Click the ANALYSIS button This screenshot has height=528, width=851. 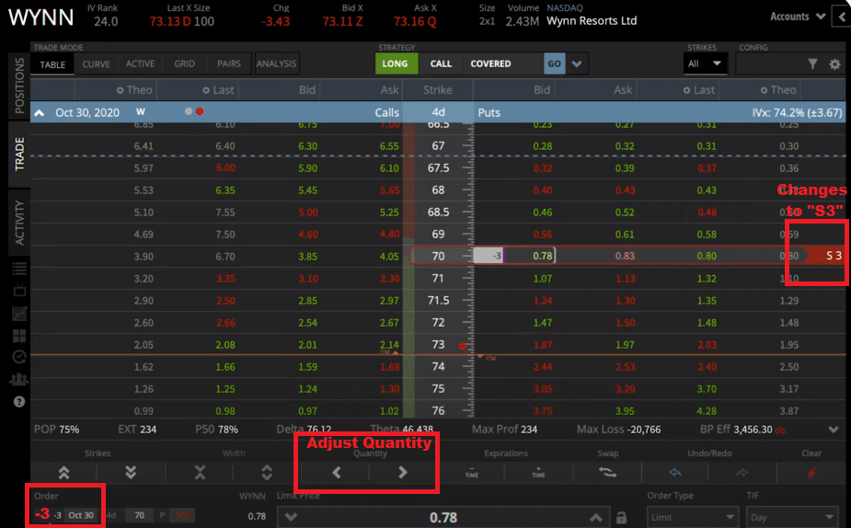click(276, 64)
